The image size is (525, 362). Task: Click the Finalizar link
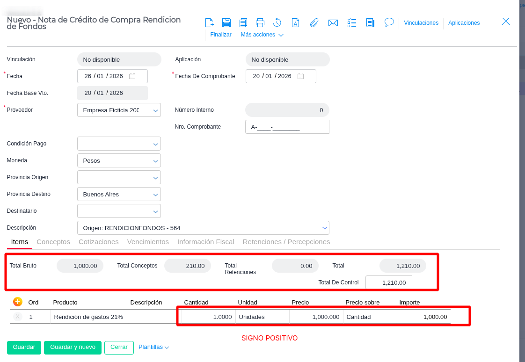pyautogui.click(x=221, y=35)
